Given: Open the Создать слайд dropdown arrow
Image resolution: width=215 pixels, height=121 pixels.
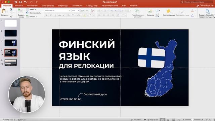Looking at the screenshot, I should (x=24, y=11).
